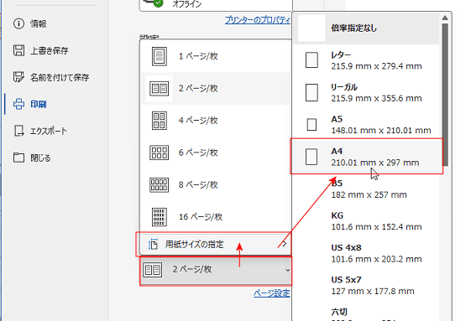The height and width of the screenshot is (321, 471).
Task: Choose B5 182 mm x 257 mm
Action: 366,189
